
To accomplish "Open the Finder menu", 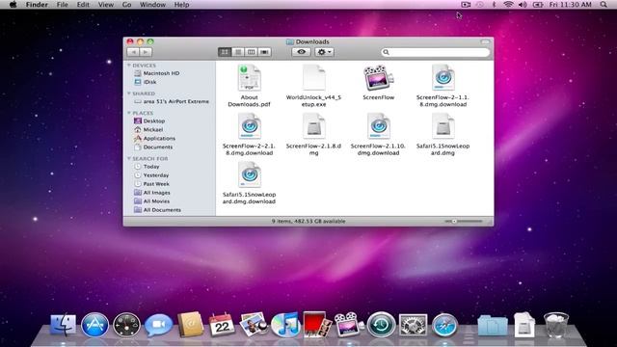I will pyautogui.click(x=37, y=5).
